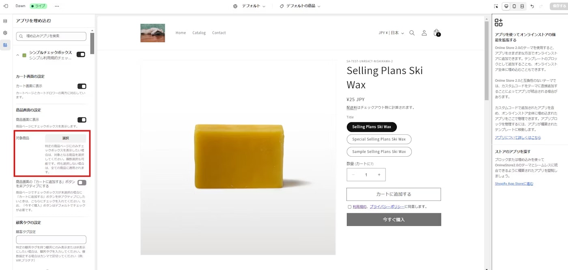The height and width of the screenshot is (270, 568).
Task: Click the 埋め込みアプリを検索 search field
Action: (x=51, y=36)
